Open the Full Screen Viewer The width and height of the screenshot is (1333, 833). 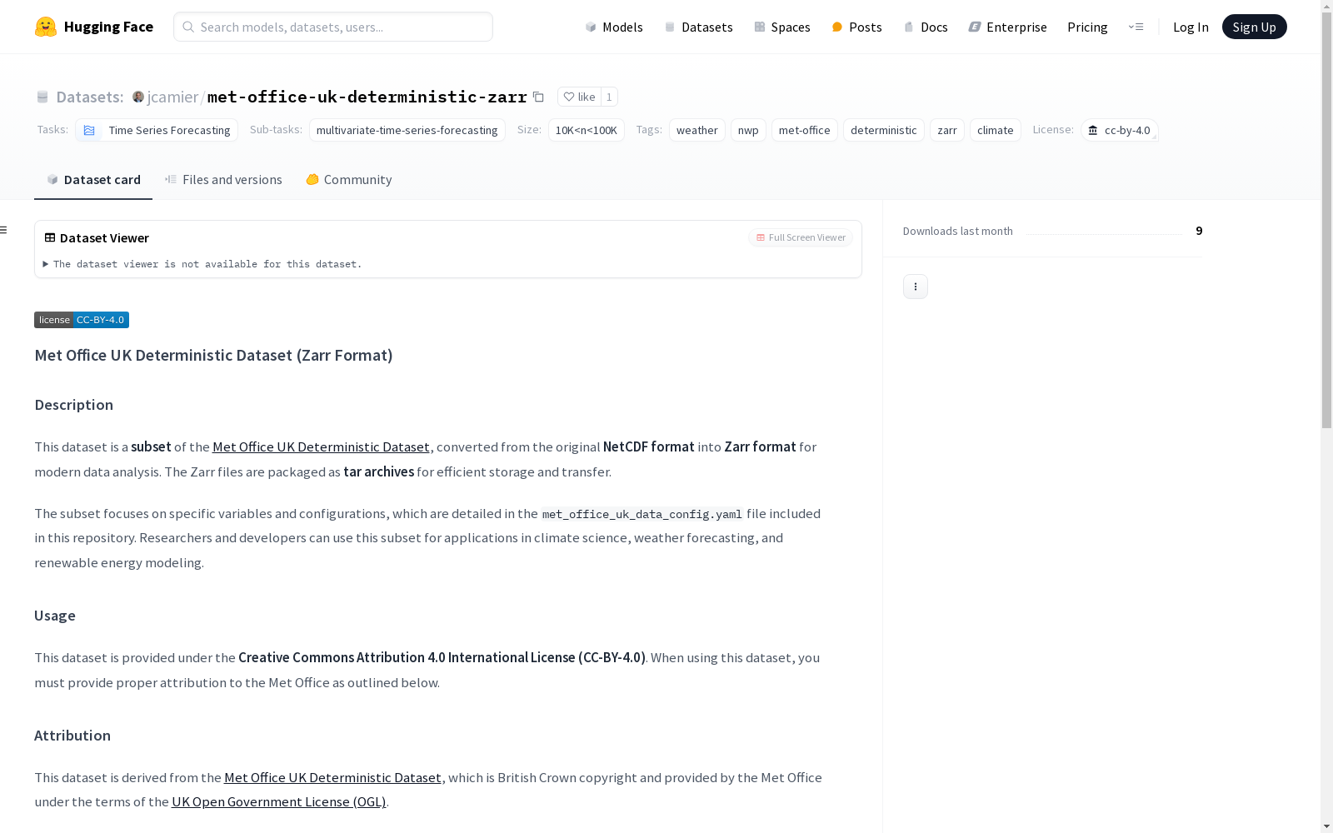(801, 237)
